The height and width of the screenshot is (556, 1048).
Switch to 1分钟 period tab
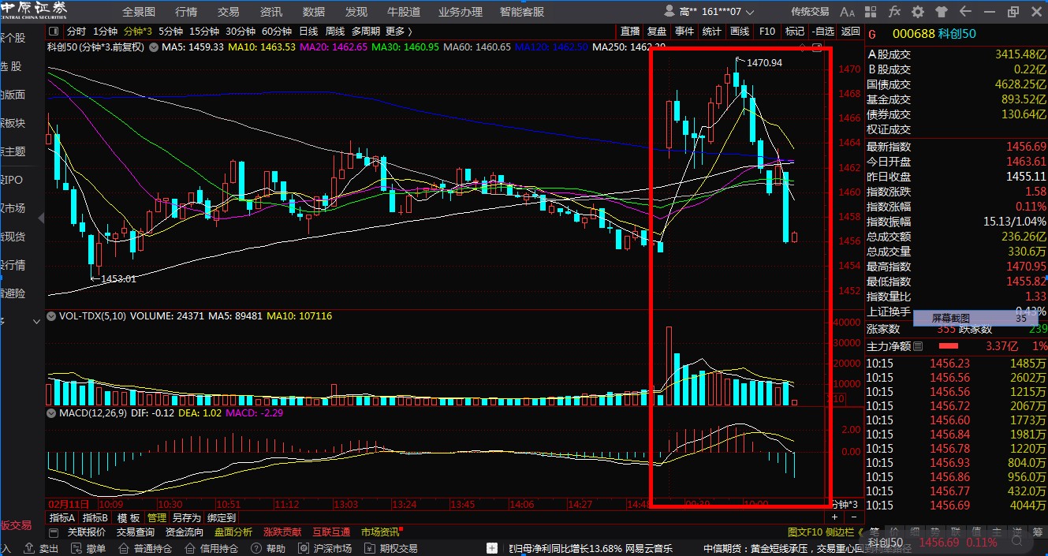click(106, 32)
